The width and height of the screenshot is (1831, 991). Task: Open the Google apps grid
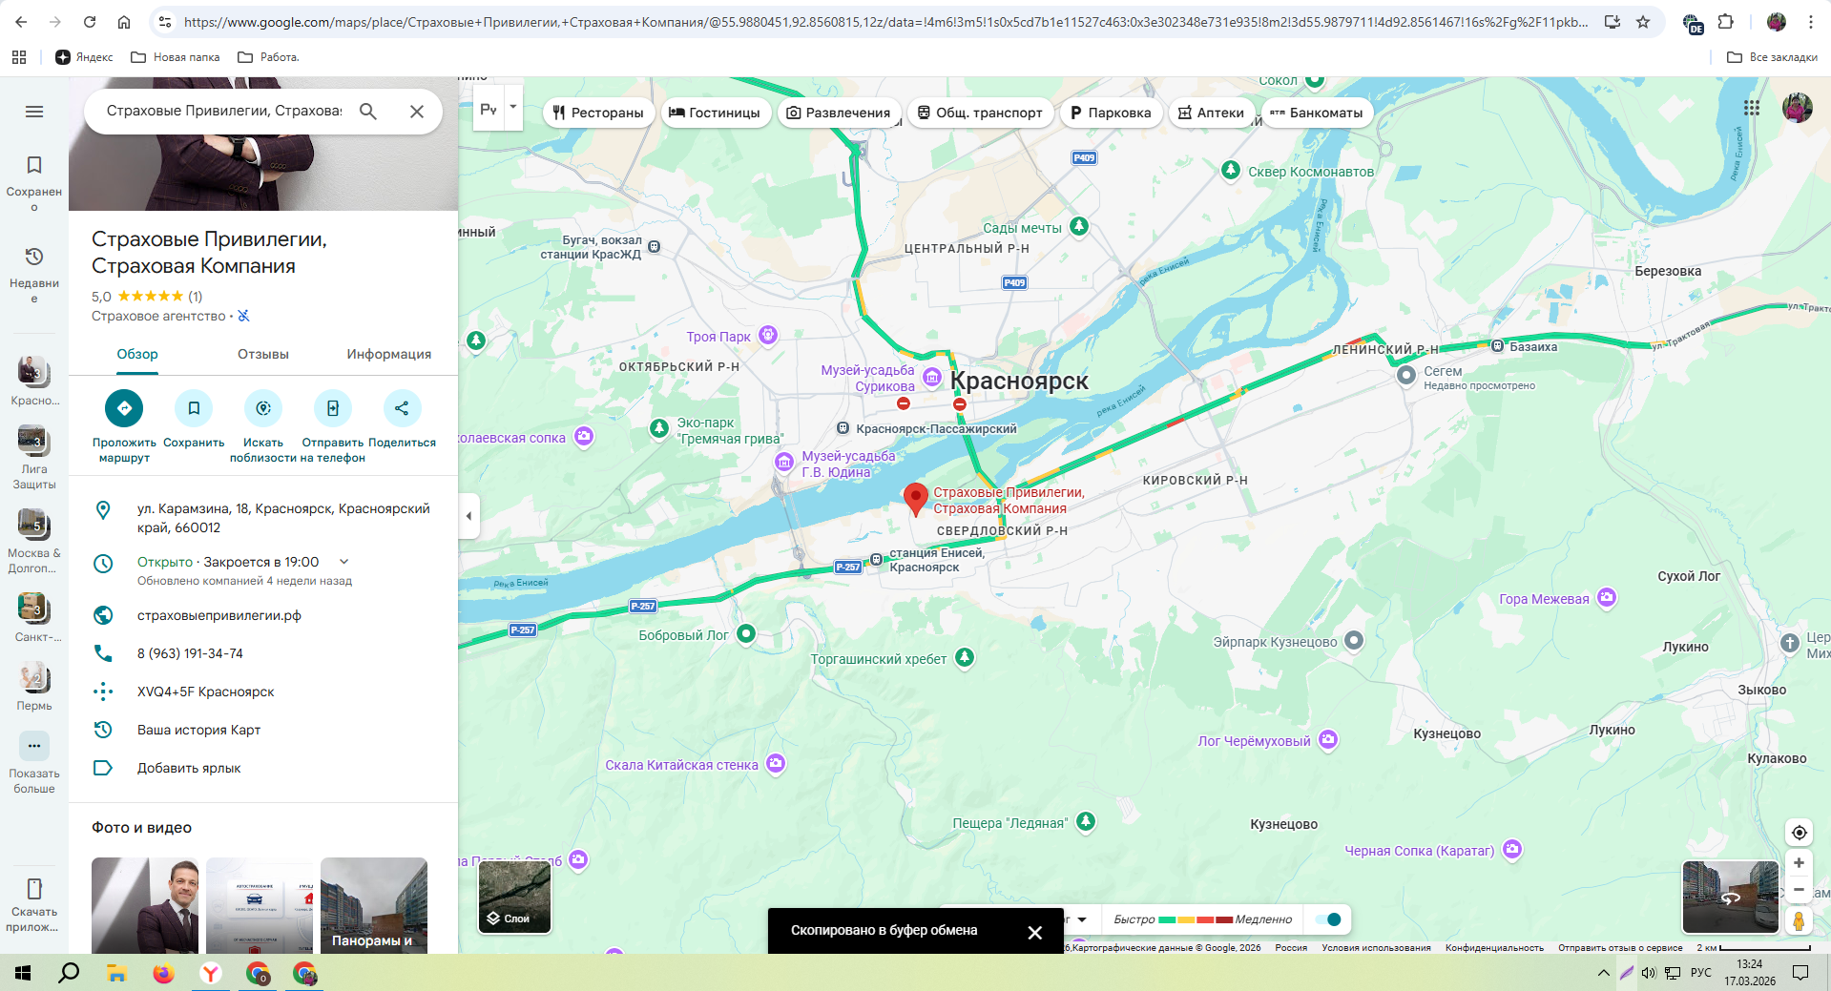pos(1752,108)
